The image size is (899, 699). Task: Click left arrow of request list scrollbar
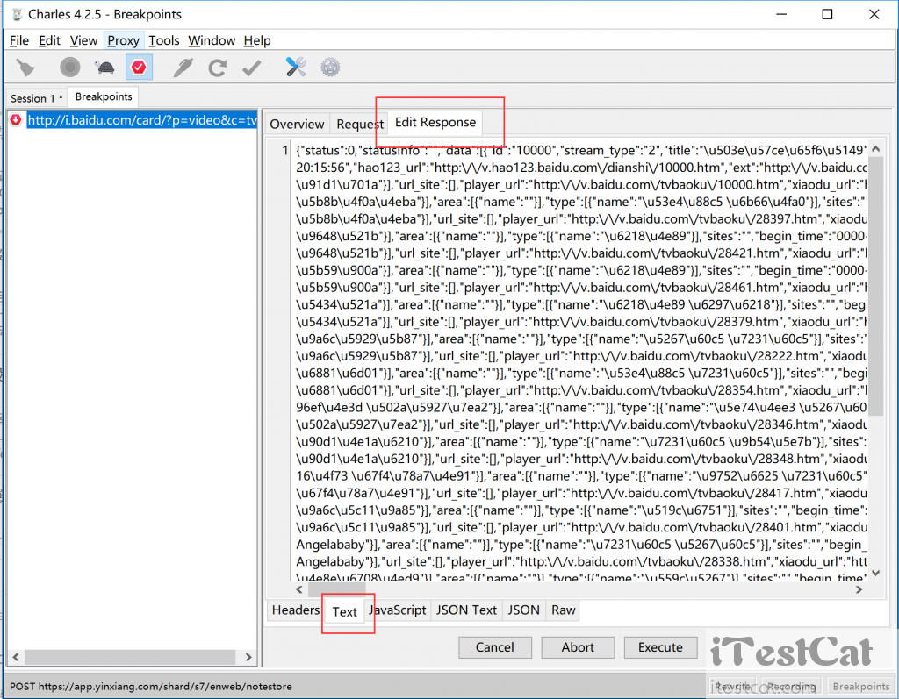(16, 657)
